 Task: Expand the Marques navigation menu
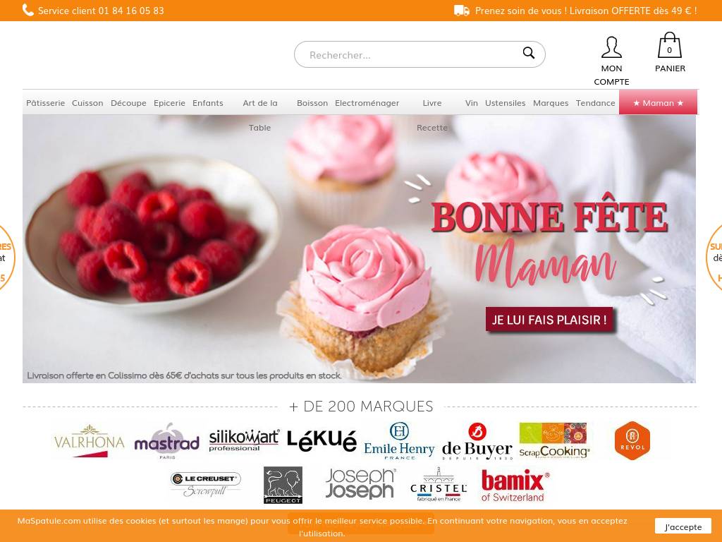click(551, 103)
